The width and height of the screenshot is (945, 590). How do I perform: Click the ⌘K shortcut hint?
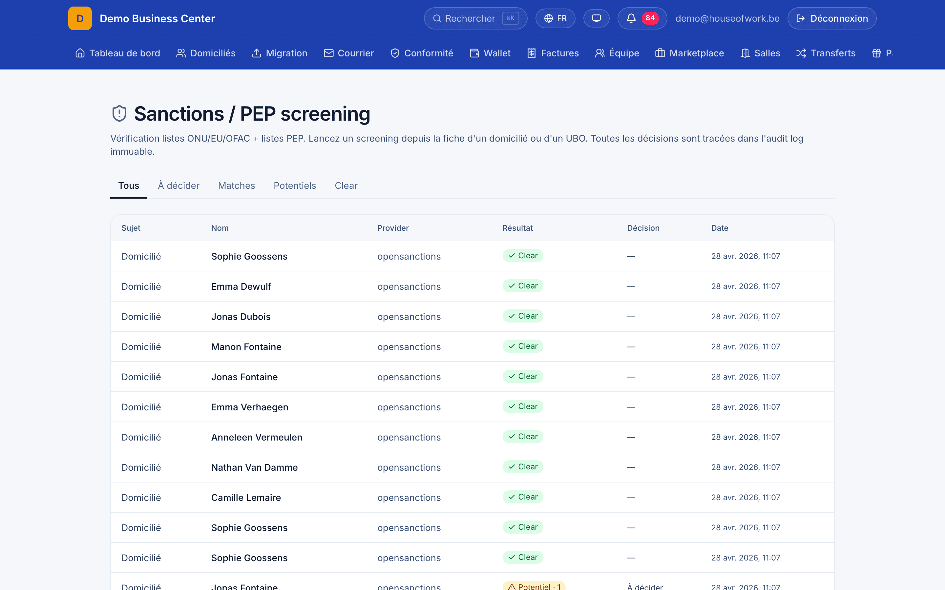tap(510, 18)
